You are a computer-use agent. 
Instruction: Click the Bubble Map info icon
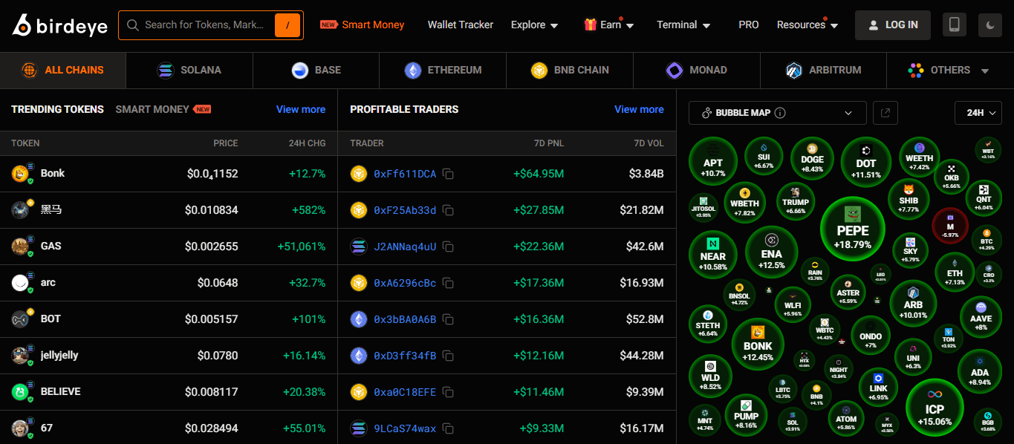point(780,113)
